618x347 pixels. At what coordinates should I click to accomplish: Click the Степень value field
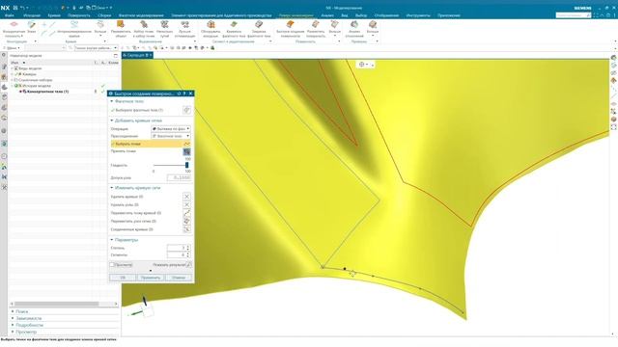176,248
